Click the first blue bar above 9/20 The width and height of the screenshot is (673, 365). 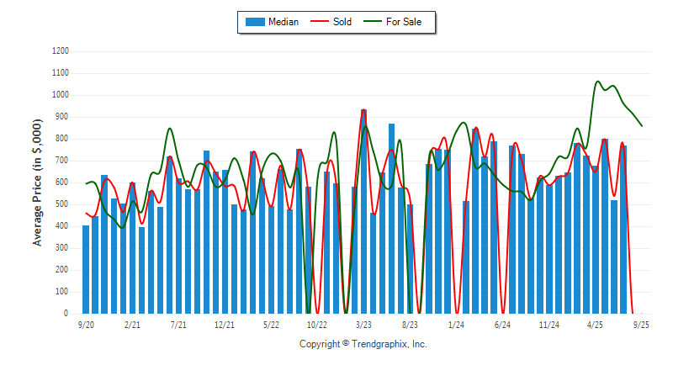point(86,269)
